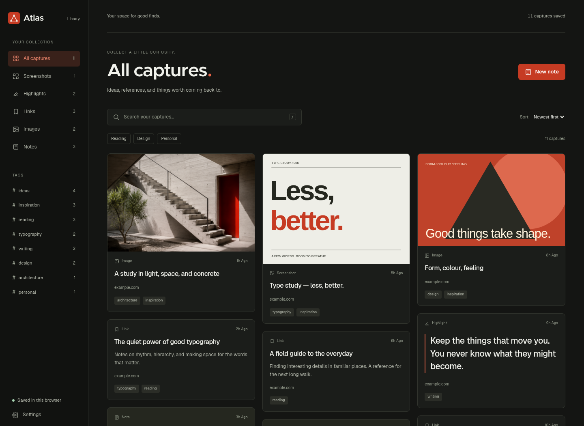The width and height of the screenshot is (584, 426).
Task: Open the concrete staircase image thumbnail
Action: click(x=181, y=202)
